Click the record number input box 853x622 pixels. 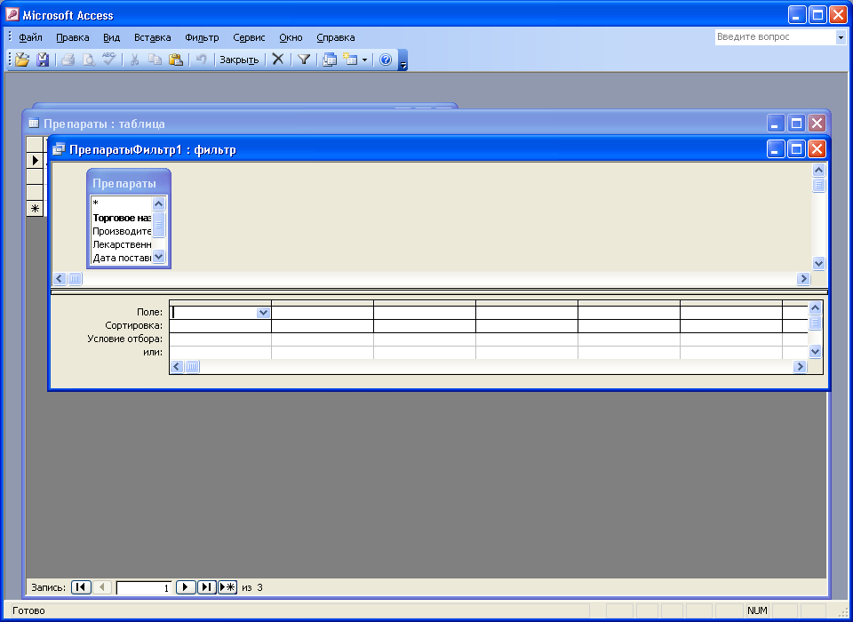(144, 587)
